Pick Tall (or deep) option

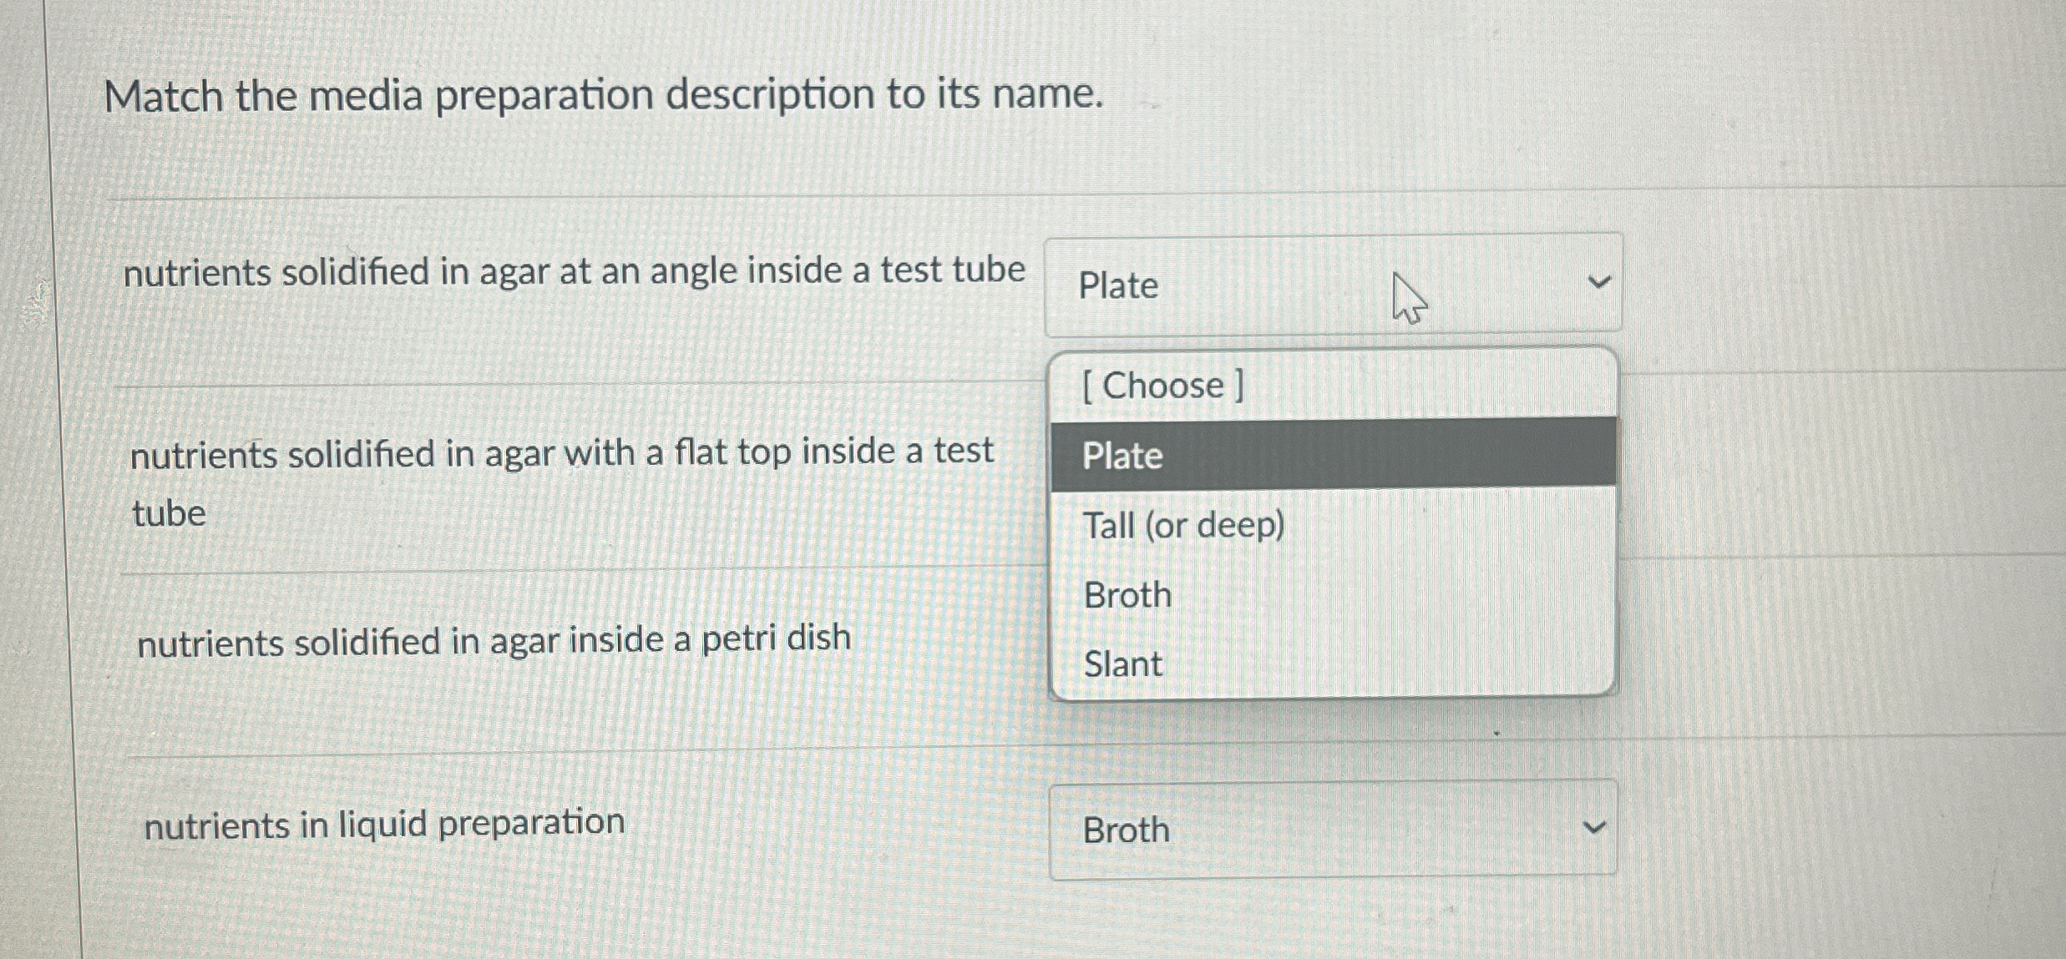[x=1182, y=526]
